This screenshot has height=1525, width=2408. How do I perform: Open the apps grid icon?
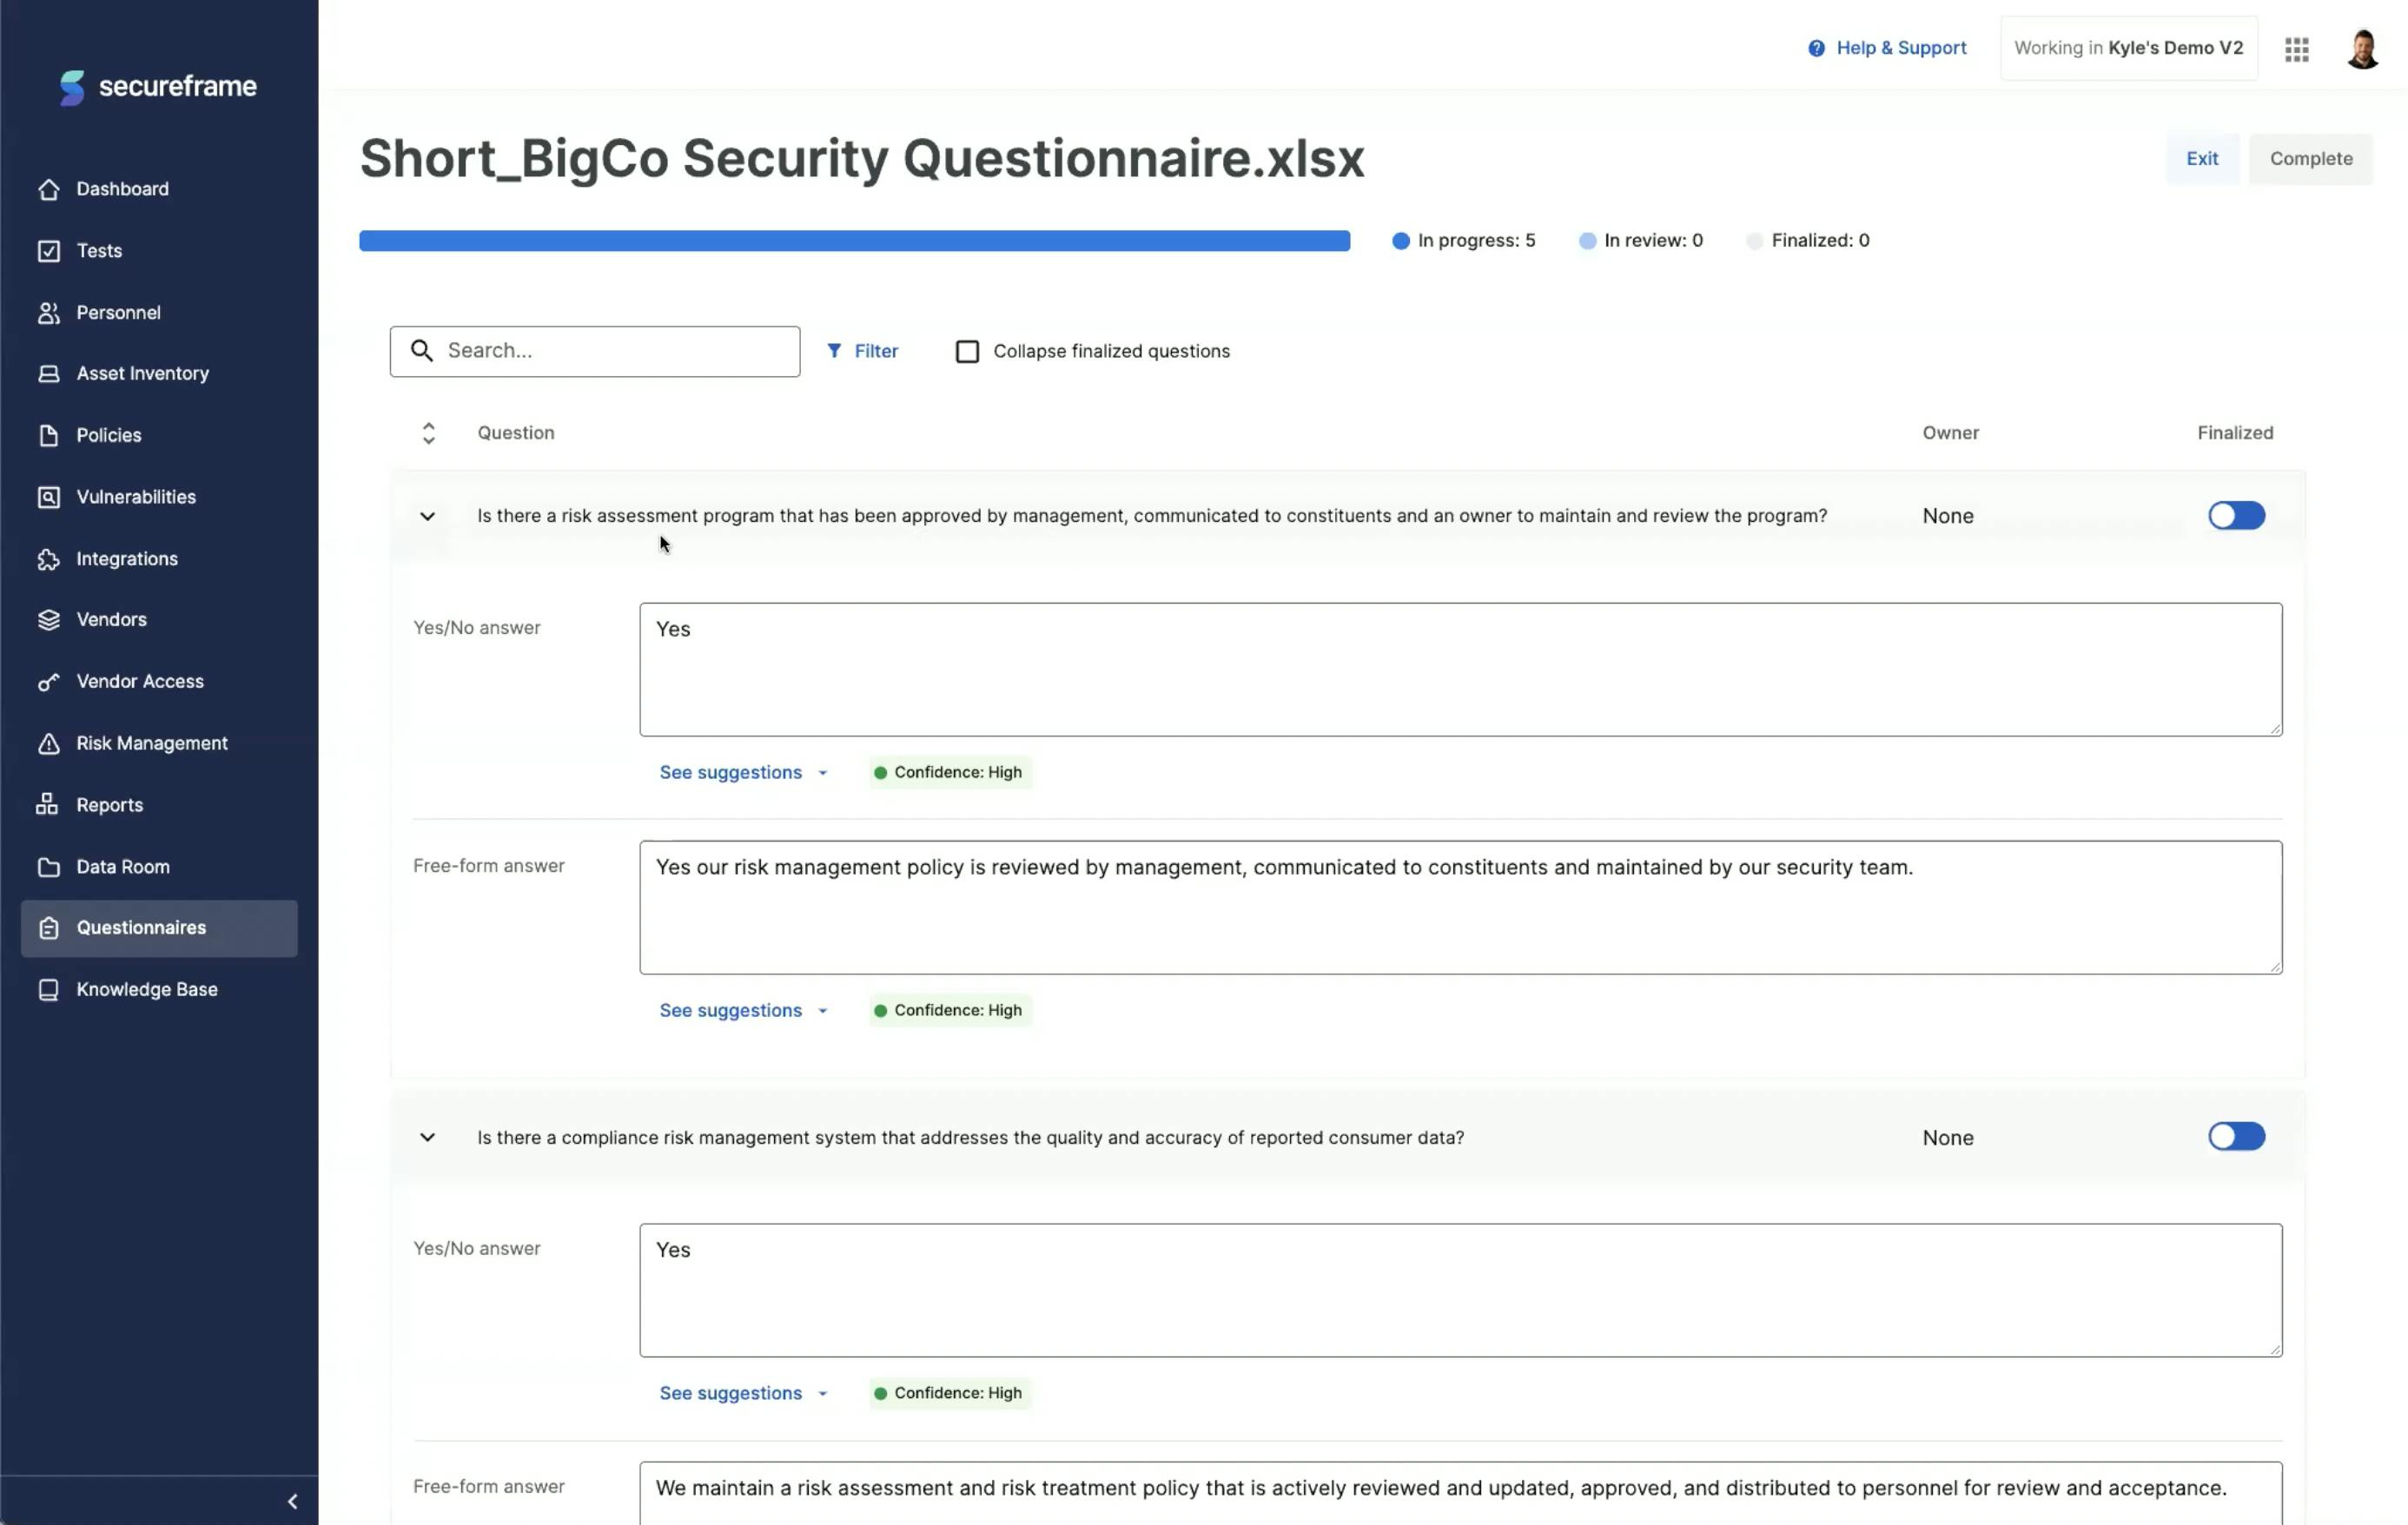(x=2297, y=49)
